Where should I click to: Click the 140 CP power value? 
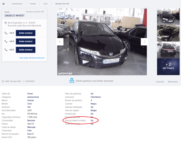(x=31, y=124)
